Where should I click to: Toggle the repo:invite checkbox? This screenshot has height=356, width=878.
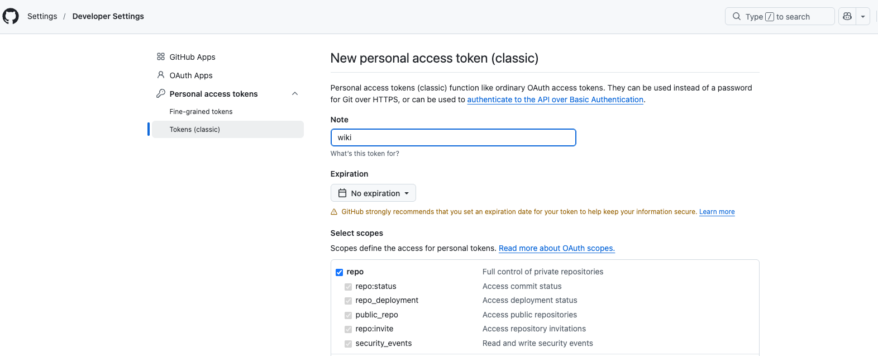point(348,329)
